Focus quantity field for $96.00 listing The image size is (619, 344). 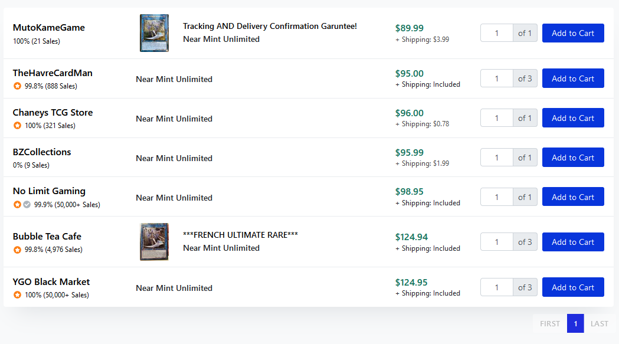497,117
